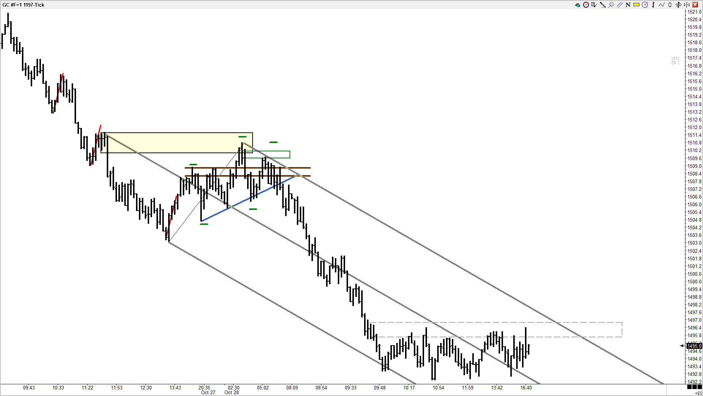Click the 1495.0 current price marker
Screen dimensions: 703x396
point(694,346)
